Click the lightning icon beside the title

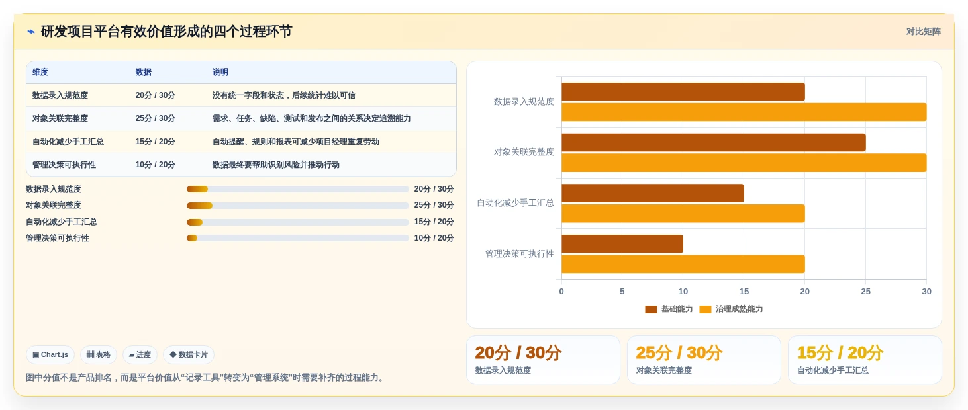click(x=31, y=32)
